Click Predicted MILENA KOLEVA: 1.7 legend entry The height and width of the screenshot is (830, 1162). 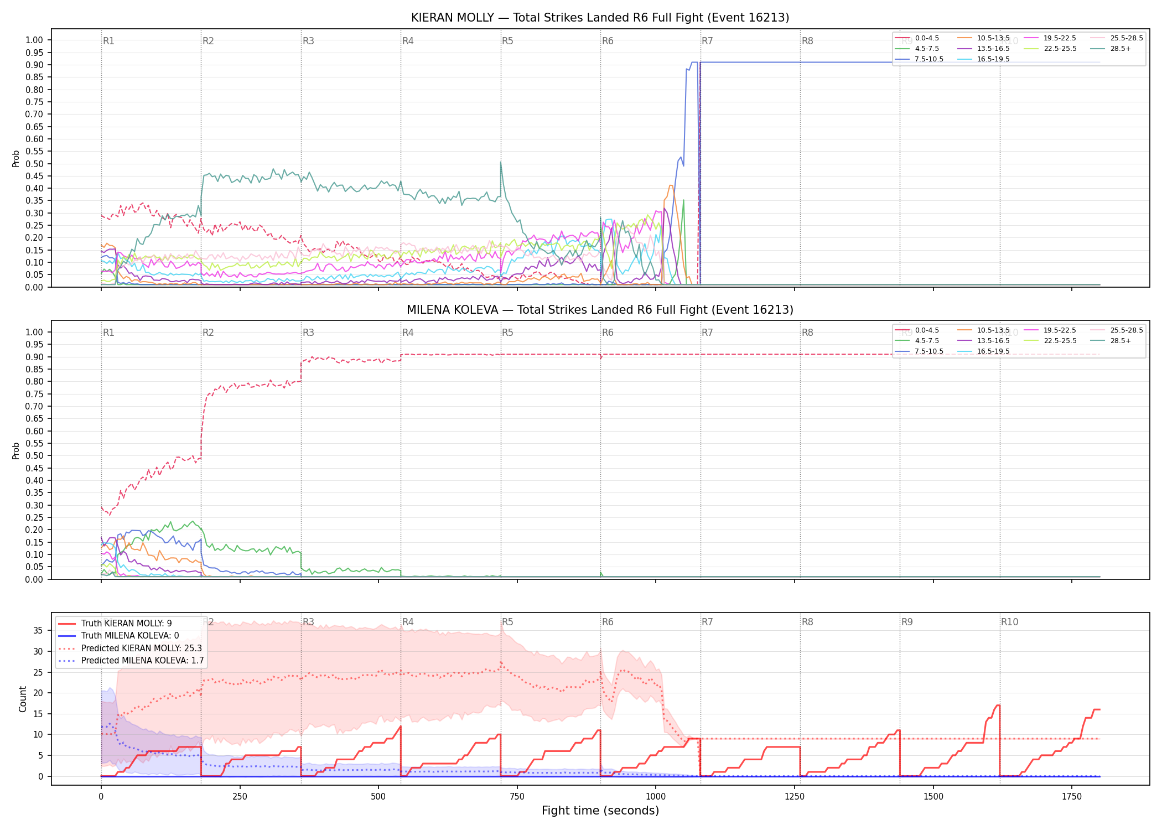(x=131, y=661)
